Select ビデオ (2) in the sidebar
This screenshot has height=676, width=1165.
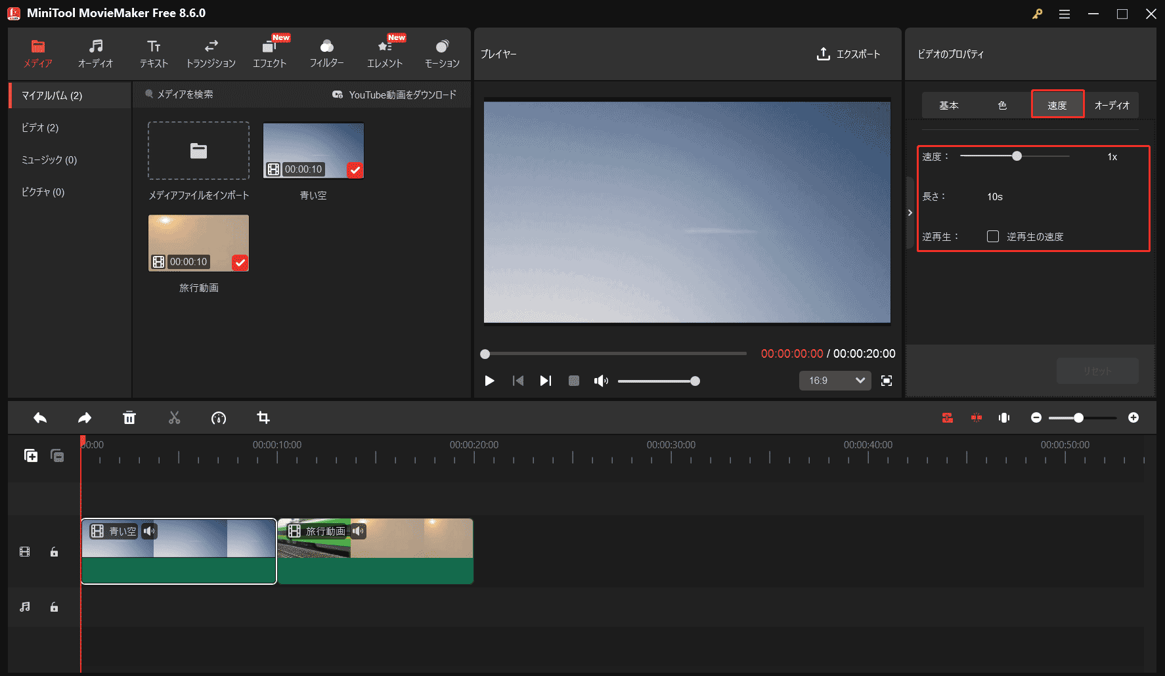pyautogui.click(x=39, y=127)
